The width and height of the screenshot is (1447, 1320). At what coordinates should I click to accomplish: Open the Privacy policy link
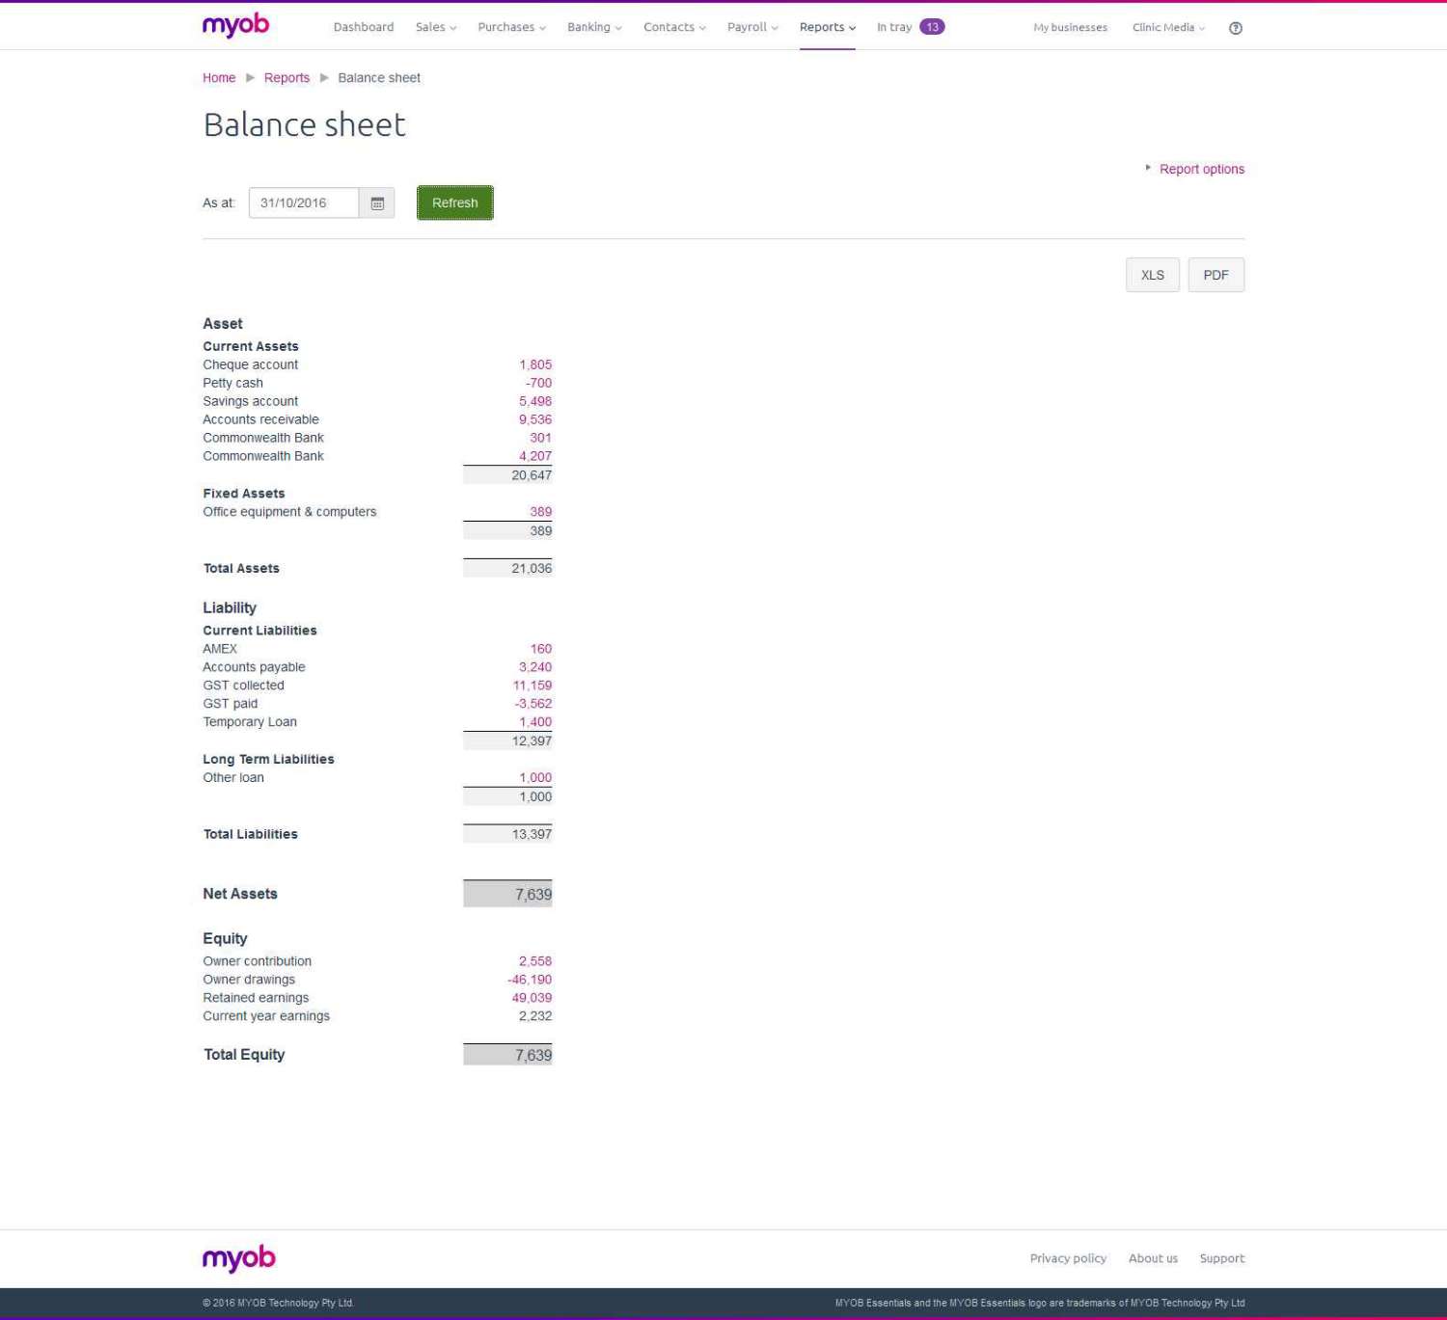[x=1068, y=1257]
